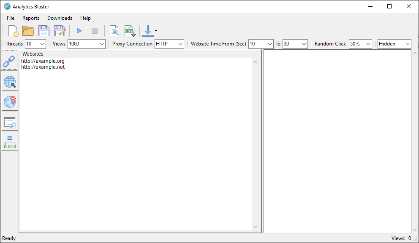Expand the download arrow's dropdown caret
Screen dimensions: 419x243
156,31
